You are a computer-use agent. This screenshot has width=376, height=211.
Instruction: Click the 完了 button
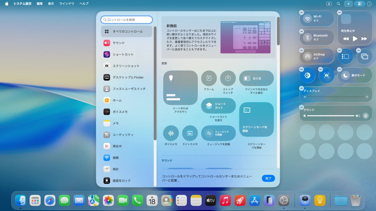pyautogui.click(x=268, y=178)
